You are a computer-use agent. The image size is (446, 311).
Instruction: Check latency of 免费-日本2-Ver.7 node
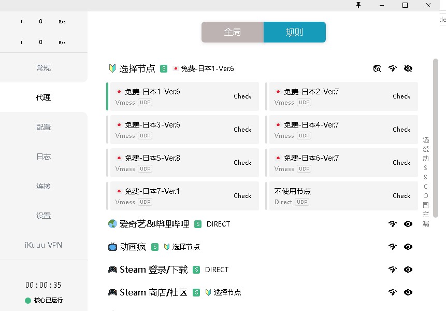point(401,96)
